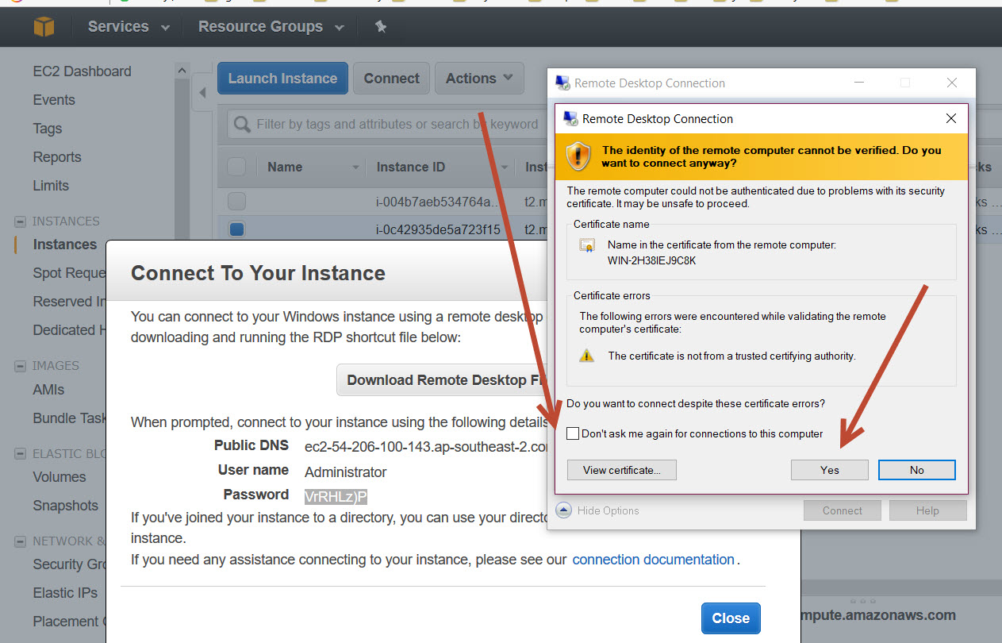Screen dimensions: 1002x643
Task: Click in the filter by tags search field
Action: click(381, 125)
